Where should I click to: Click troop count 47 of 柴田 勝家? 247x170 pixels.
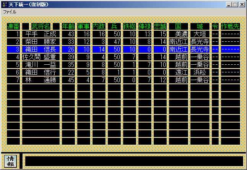click(114, 42)
